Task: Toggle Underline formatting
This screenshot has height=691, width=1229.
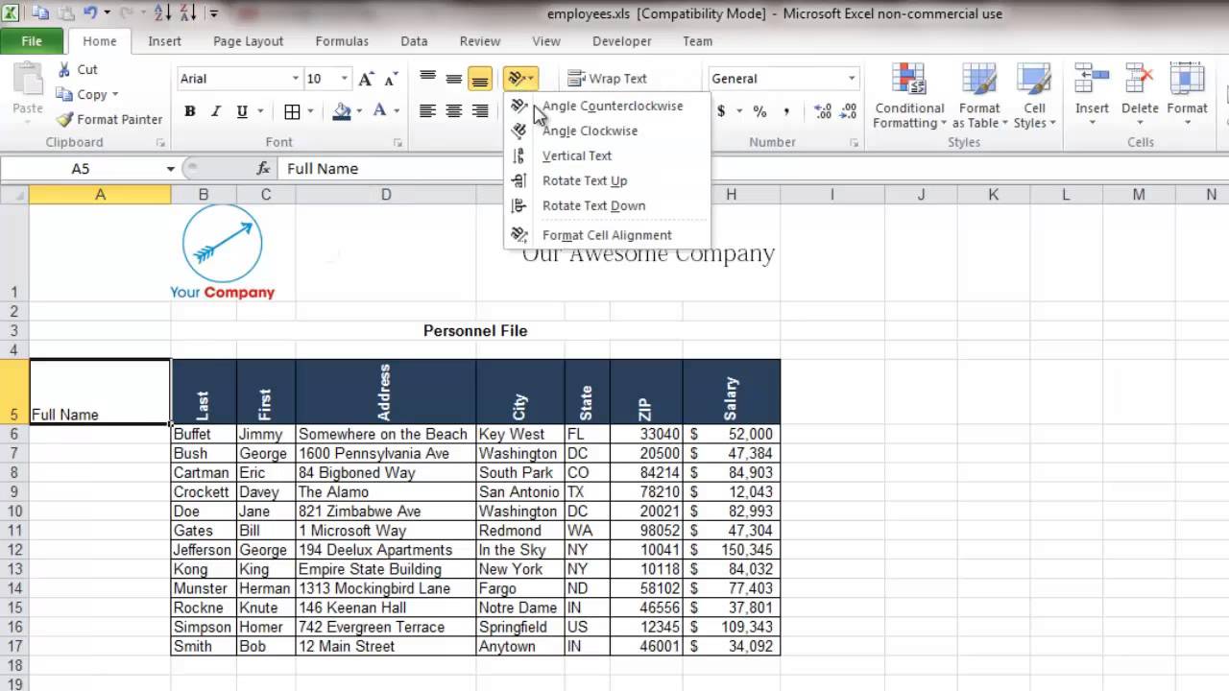Action: pyautogui.click(x=242, y=111)
